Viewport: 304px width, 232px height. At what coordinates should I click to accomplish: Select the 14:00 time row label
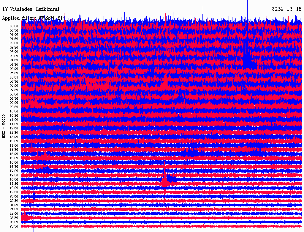14,145
